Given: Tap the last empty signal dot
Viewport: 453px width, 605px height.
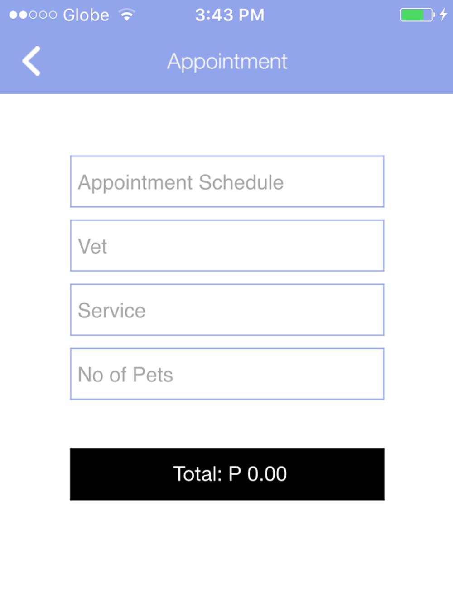Looking at the screenshot, I should coord(53,15).
